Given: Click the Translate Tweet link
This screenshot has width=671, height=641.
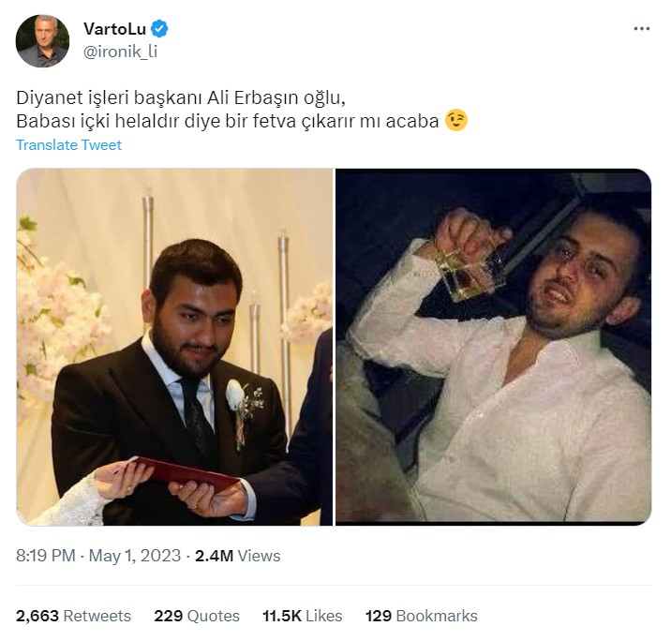Looking at the screenshot, I should (x=68, y=145).
